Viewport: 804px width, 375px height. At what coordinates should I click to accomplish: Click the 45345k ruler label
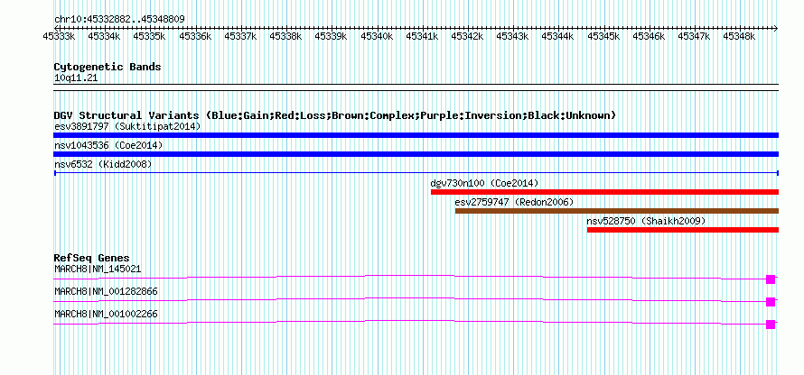[x=603, y=36]
